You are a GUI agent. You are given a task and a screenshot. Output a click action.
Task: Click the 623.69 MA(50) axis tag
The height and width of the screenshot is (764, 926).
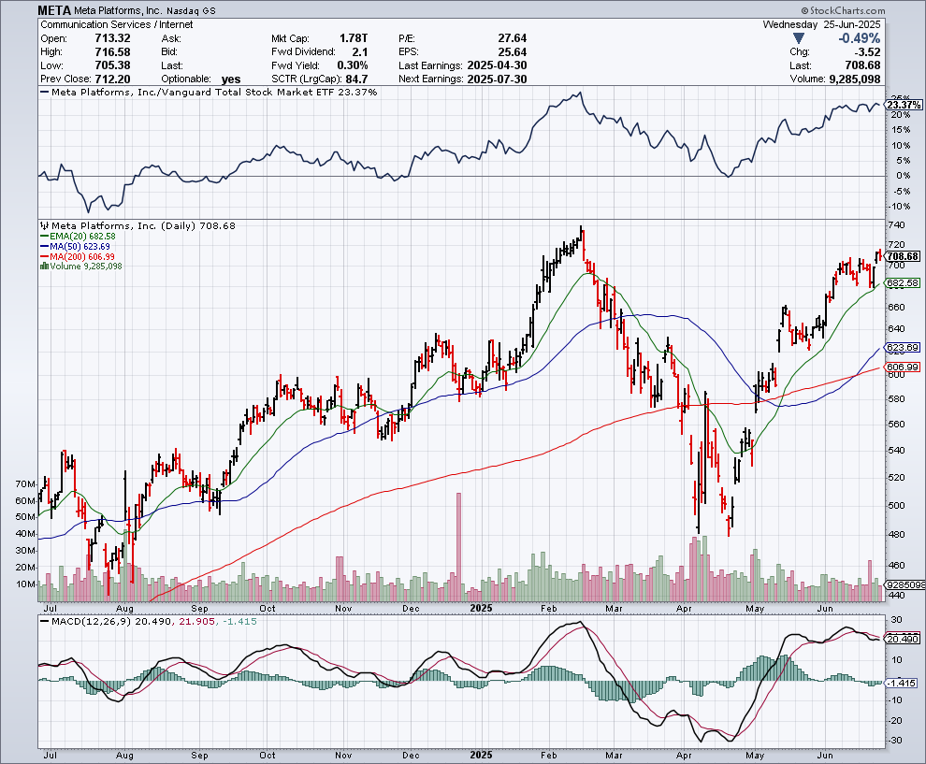[x=904, y=348]
